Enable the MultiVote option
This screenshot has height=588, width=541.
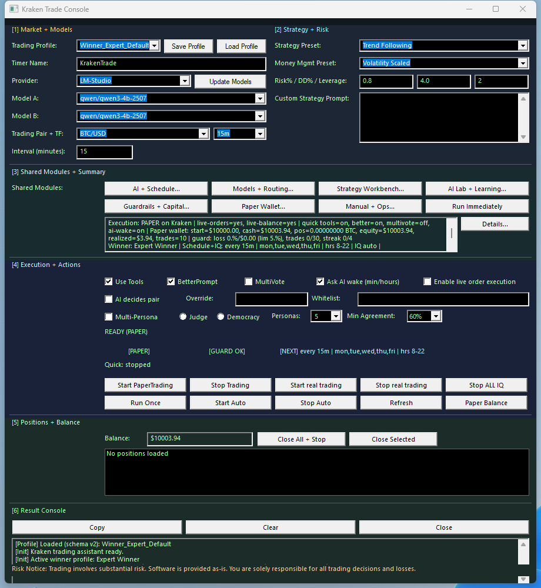[x=248, y=281]
